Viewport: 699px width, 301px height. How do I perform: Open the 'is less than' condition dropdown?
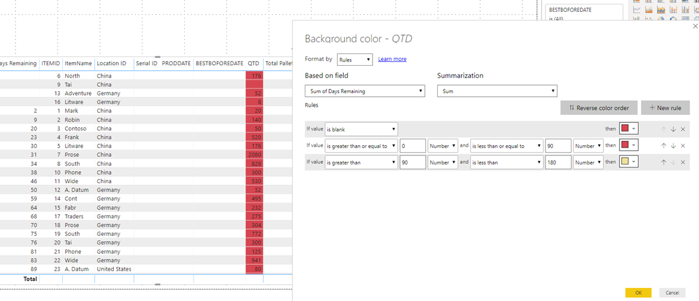(506, 163)
